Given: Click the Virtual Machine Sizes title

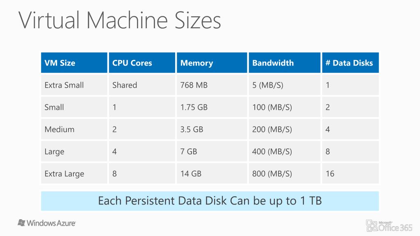Looking at the screenshot, I should pos(120,20).
